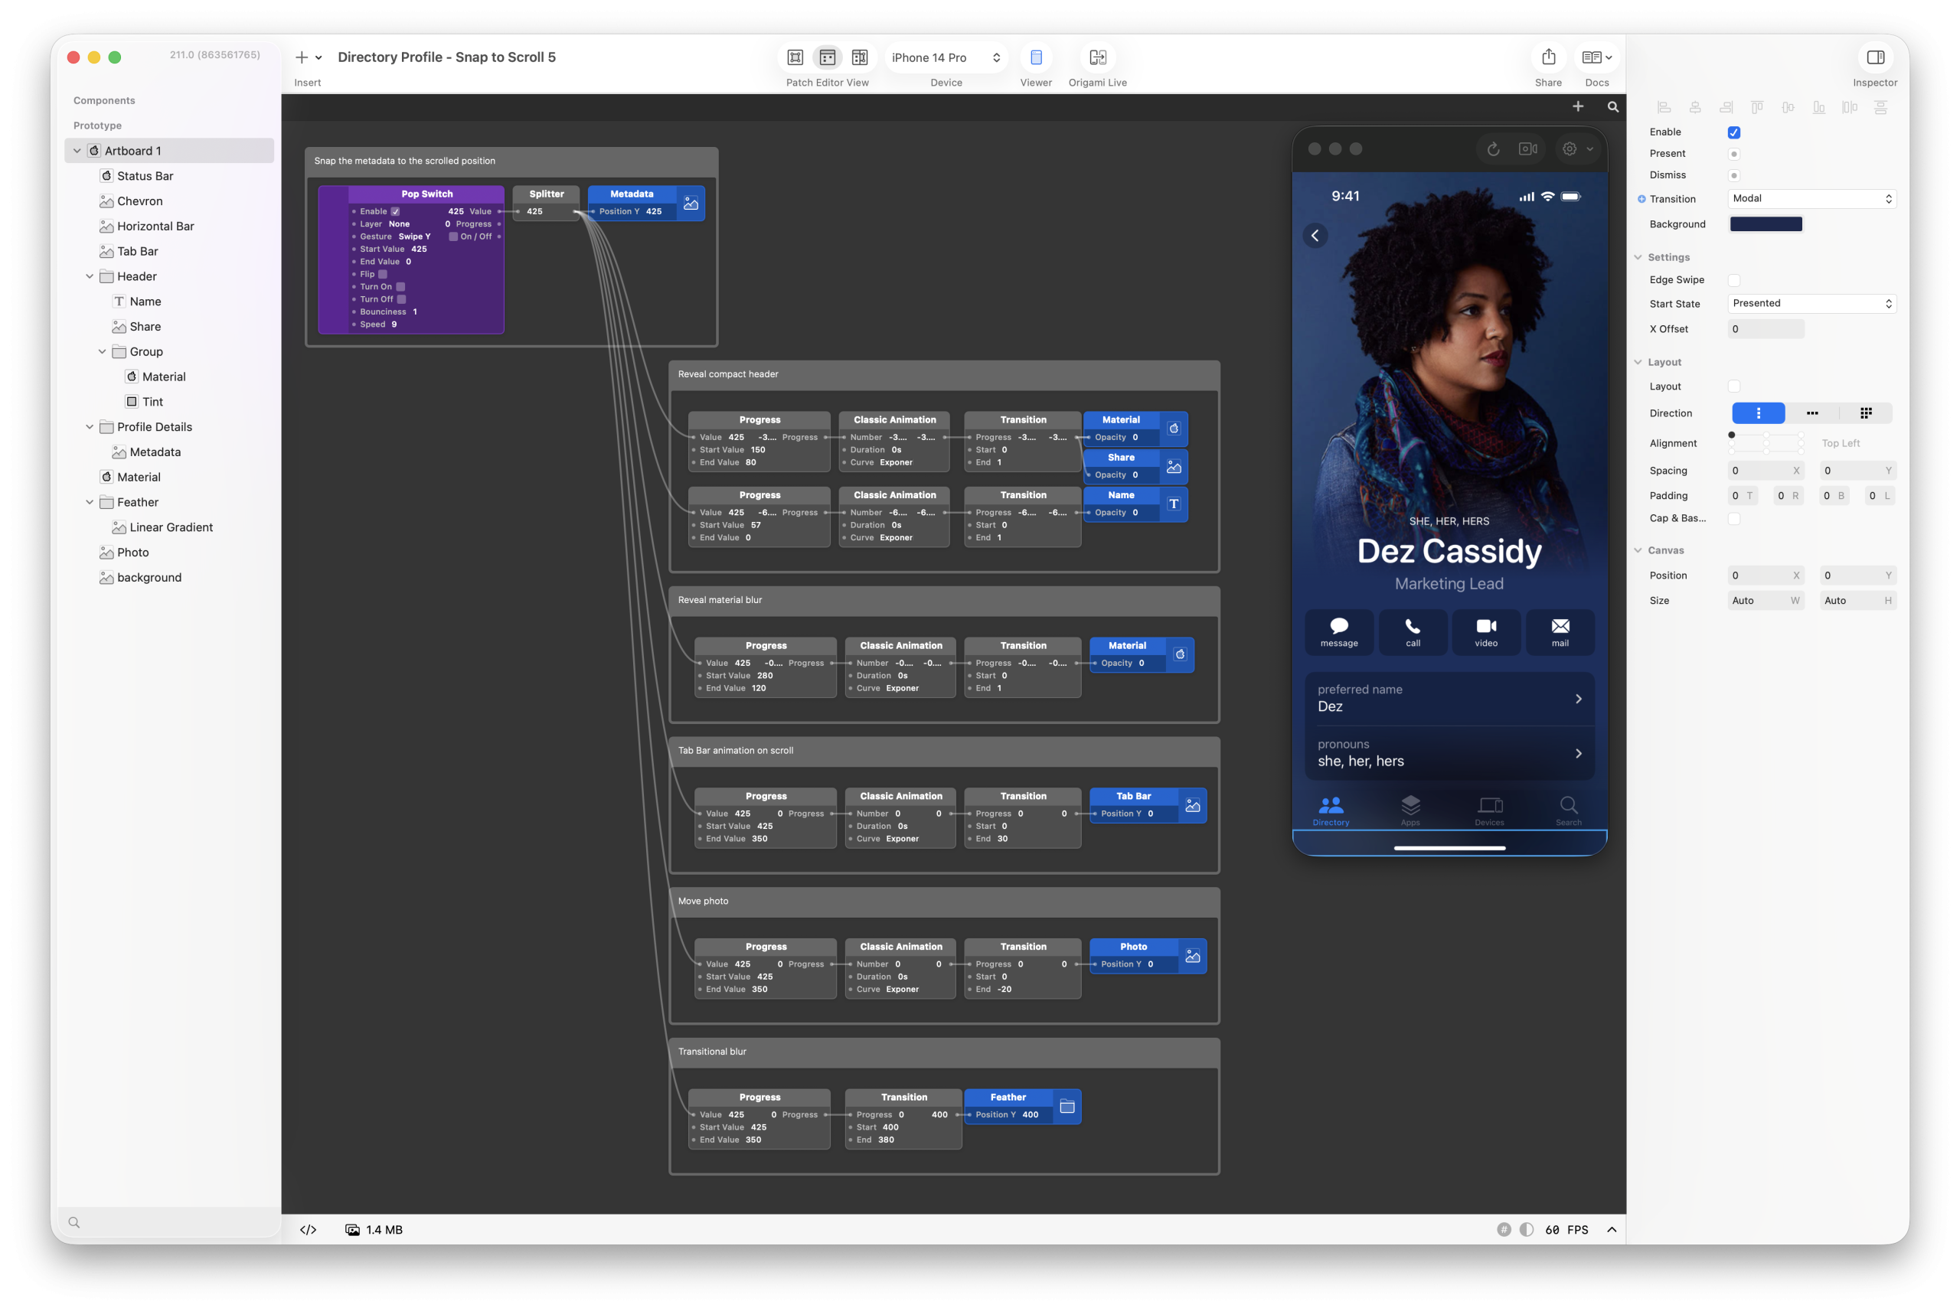The width and height of the screenshot is (1960, 1311).
Task: Collapse the Feather group in the layers sidebar
Action: point(90,501)
